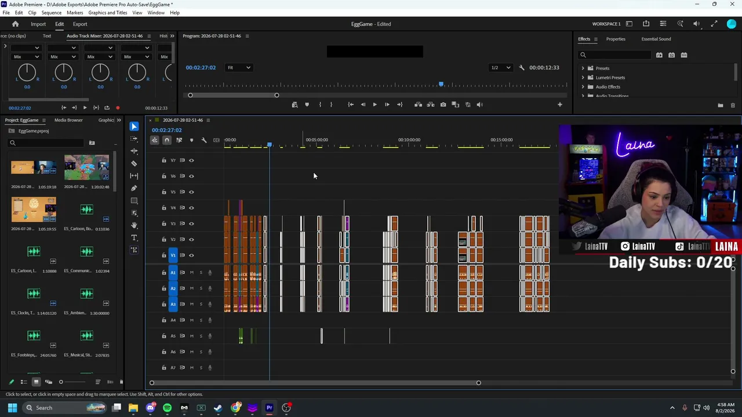Go to the Home screen
The image size is (742, 417).
16,24
